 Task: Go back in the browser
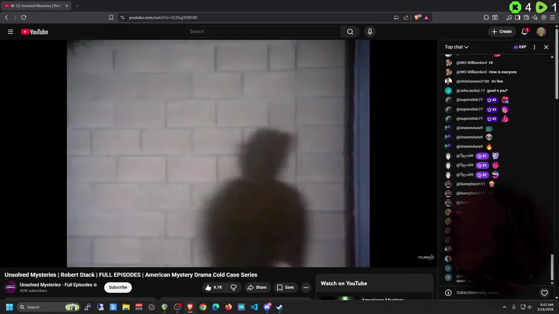pos(6,17)
